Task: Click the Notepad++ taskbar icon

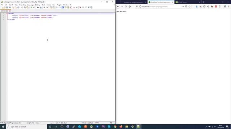Action: [139, 126]
